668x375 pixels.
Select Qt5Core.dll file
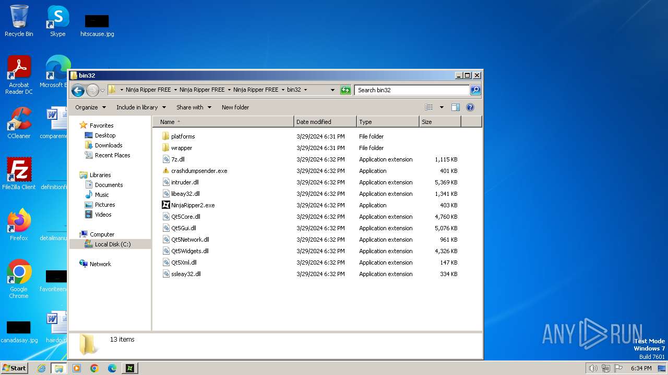(182, 217)
